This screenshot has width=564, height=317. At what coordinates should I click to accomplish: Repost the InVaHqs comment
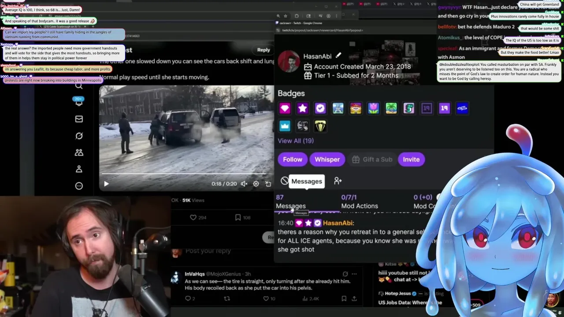227,299
